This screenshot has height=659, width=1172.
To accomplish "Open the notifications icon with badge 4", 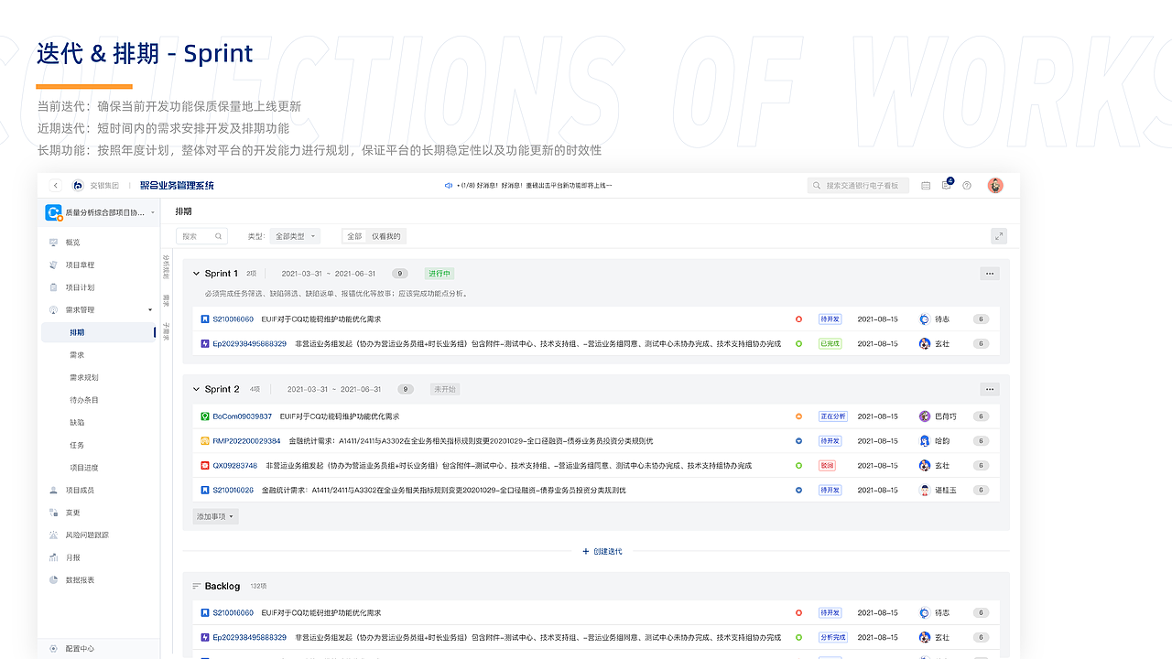I will (947, 185).
